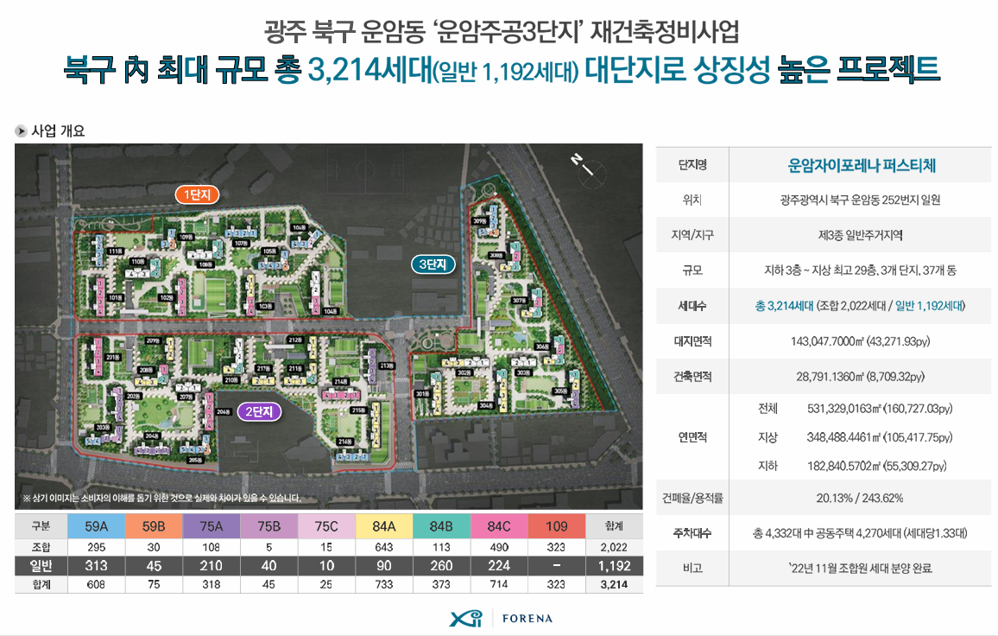Click the 2,022 total in the 조합 row

coord(614,547)
